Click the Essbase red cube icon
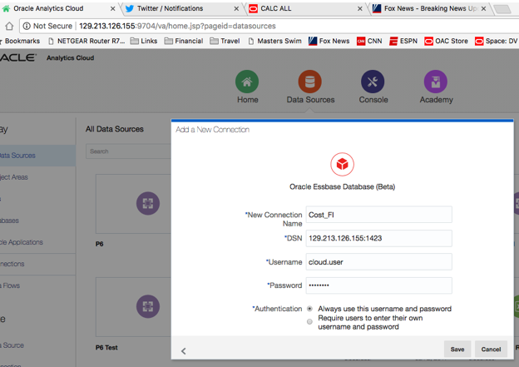The width and height of the screenshot is (519, 367). (342, 163)
